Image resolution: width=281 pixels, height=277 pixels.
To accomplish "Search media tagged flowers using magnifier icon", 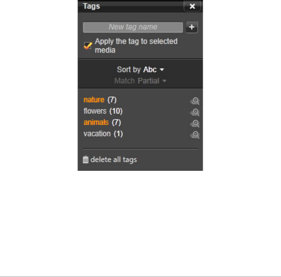I will point(195,112).
